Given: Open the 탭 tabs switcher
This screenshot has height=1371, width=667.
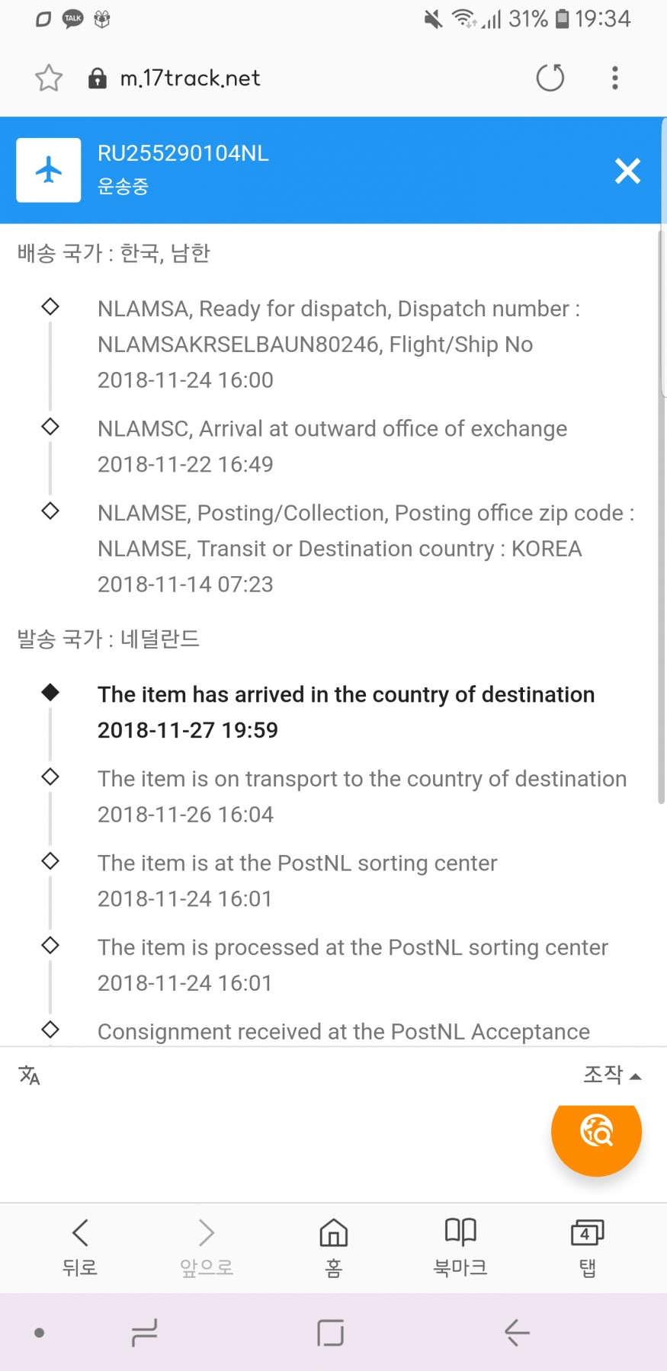Looking at the screenshot, I should click(587, 1247).
